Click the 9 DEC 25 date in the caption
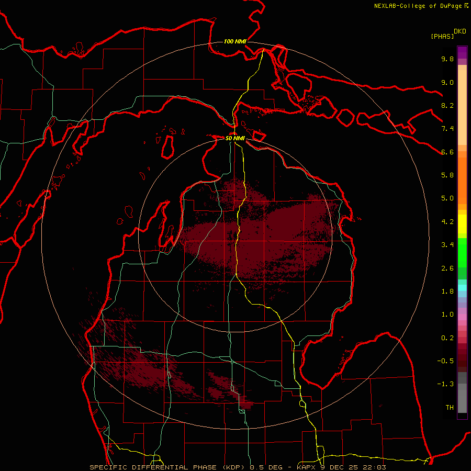The width and height of the screenshot is (471, 471). pyautogui.click(x=340, y=467)
